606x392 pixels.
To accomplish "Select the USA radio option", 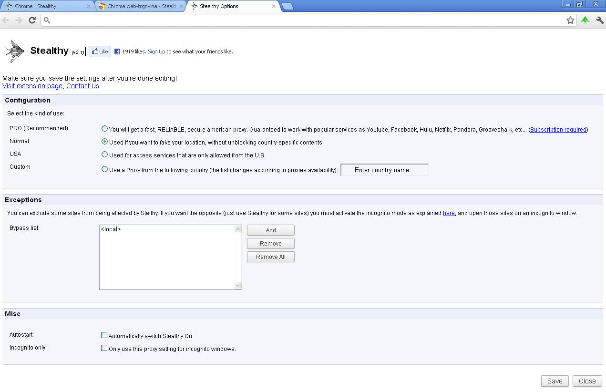I will pyautogui.click(x=104, y=155).
